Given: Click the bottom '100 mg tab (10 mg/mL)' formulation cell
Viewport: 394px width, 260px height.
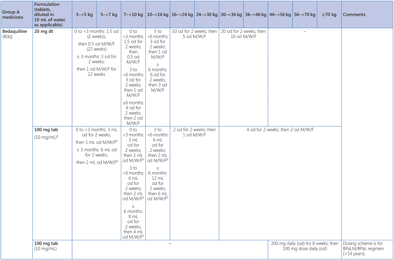Looking at the screenshot, I should [52, 250].
